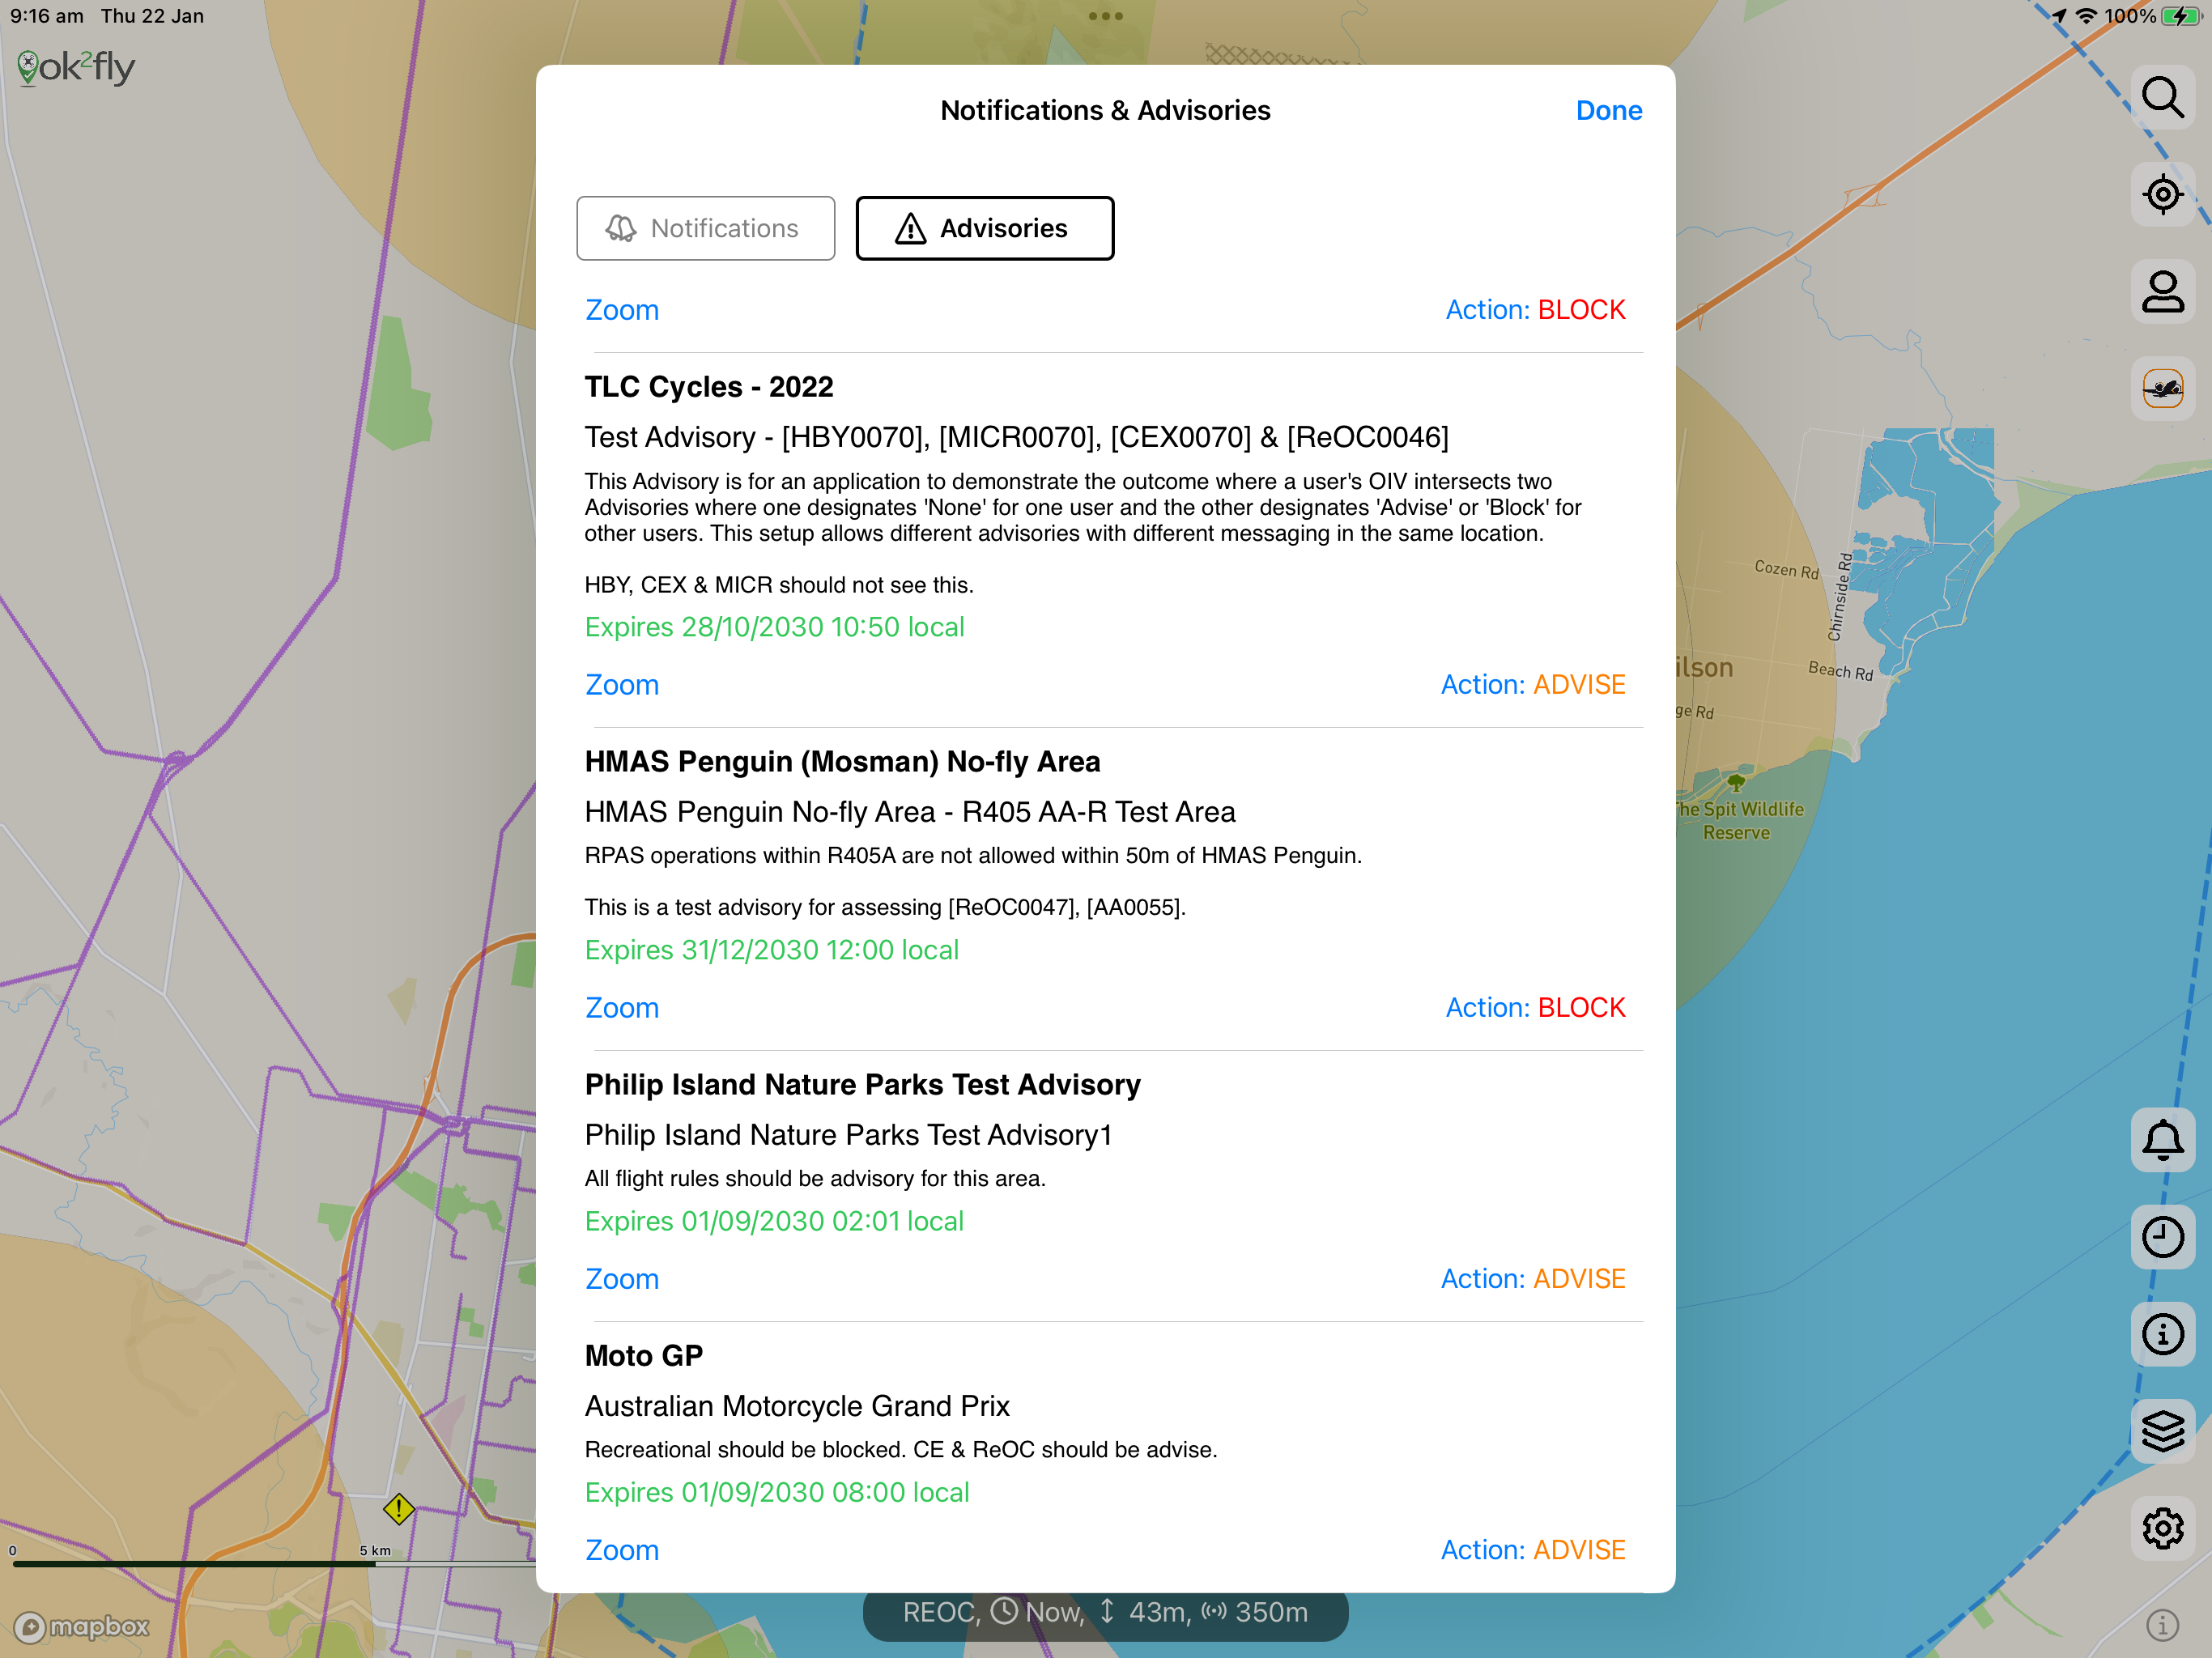Tap the Moto GP heading

[x=644, y=1356]
